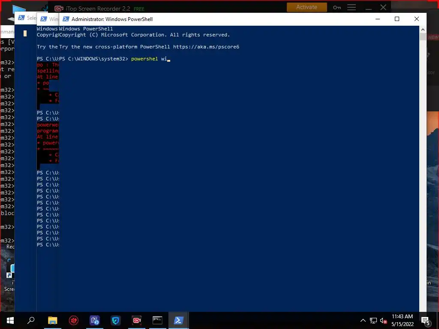Click the PowerShell vertical scrollbar thumb

click(x=423, y=37)
